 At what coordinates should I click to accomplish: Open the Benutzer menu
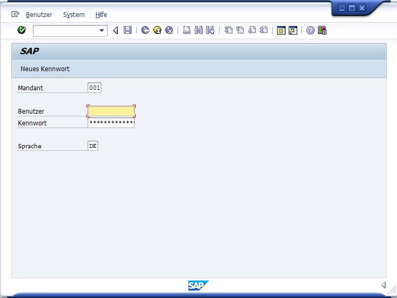click(x=39, y=15)
